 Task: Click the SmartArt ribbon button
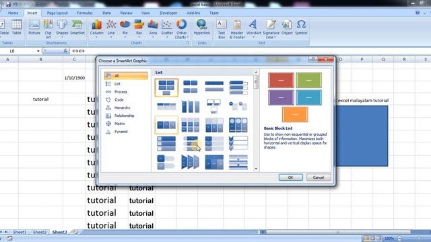click(x=77, y=28)
